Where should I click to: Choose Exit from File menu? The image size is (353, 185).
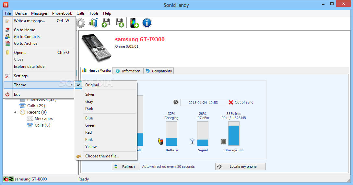(x=40, y=94)
